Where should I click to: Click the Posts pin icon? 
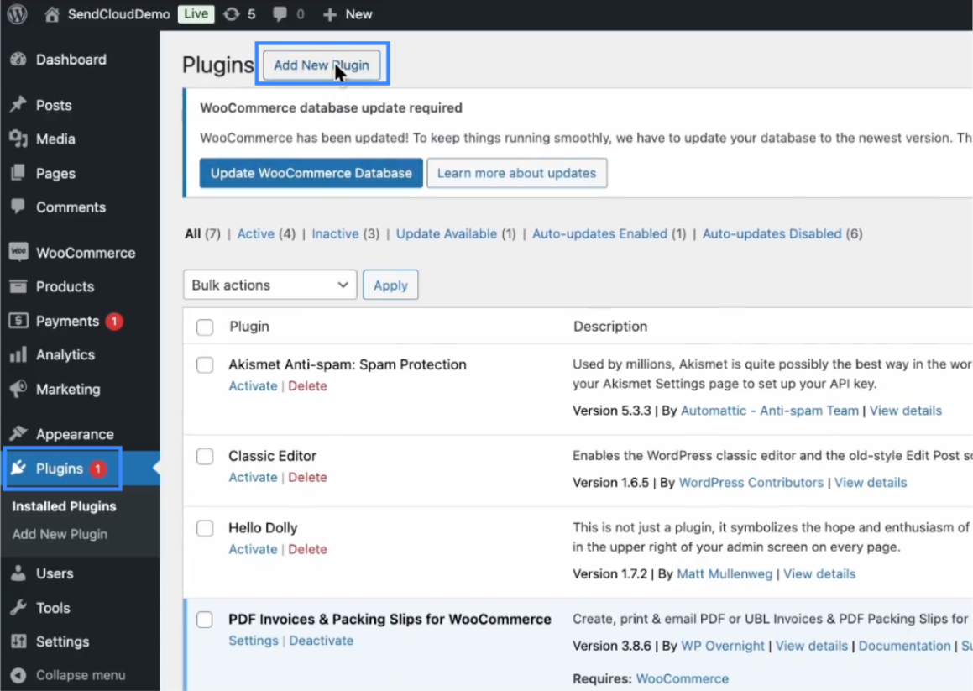[x=18, y=104]
